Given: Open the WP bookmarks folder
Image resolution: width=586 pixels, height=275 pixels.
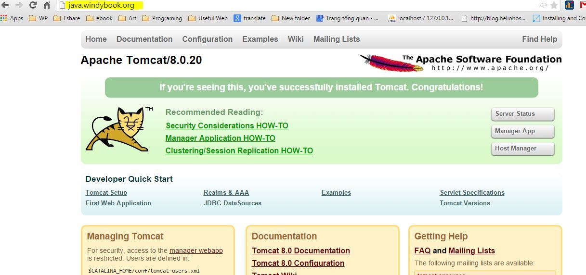Looking at the screenshot, I should tap(38, 18).
